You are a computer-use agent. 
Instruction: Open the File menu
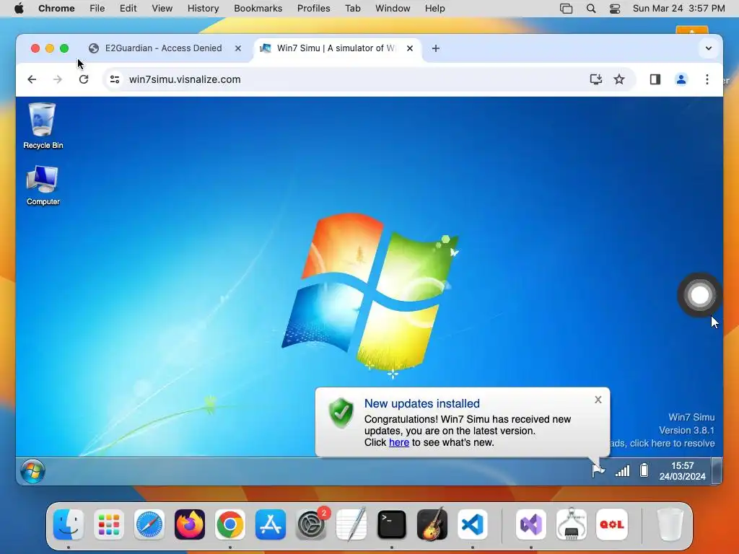click(97, 9)
